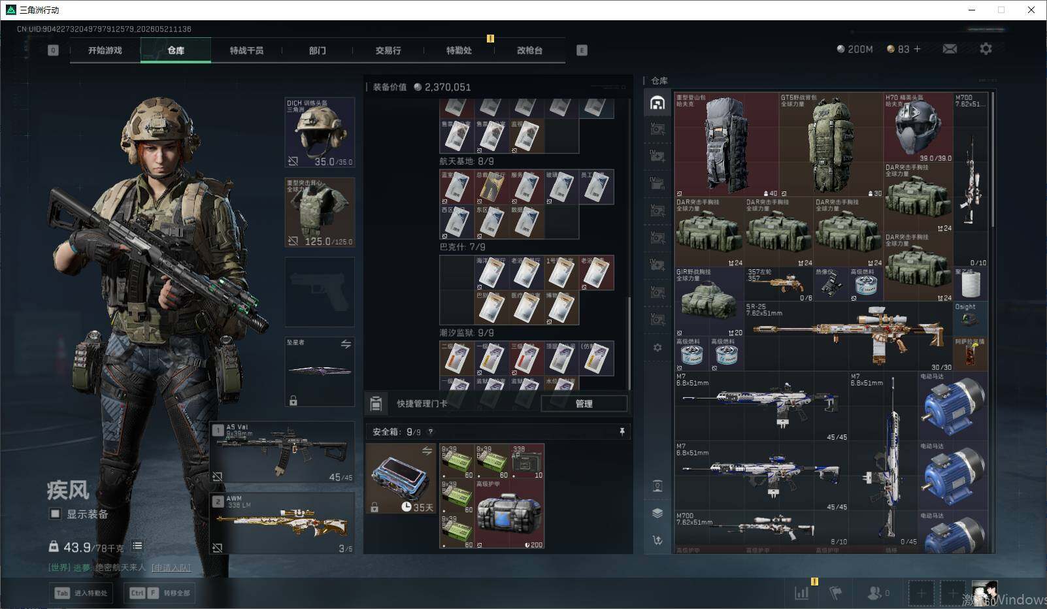
Task: Click the swap arrows on safe box slot
Action: [x=427, y=451]
